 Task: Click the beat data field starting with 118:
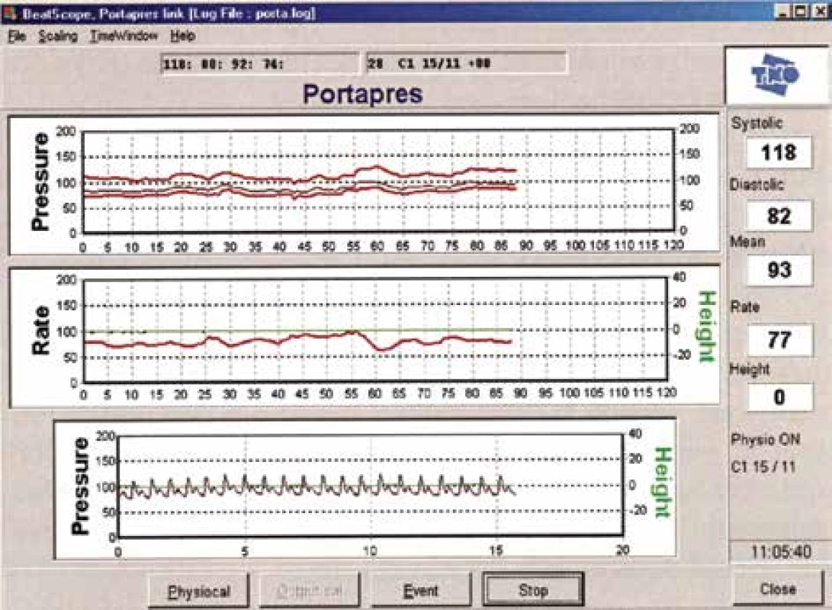pos(260,63)
